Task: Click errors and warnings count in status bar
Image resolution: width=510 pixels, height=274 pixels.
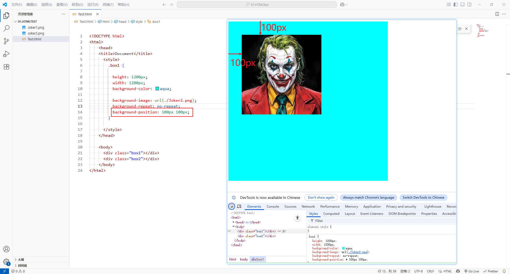Action: 18,271
